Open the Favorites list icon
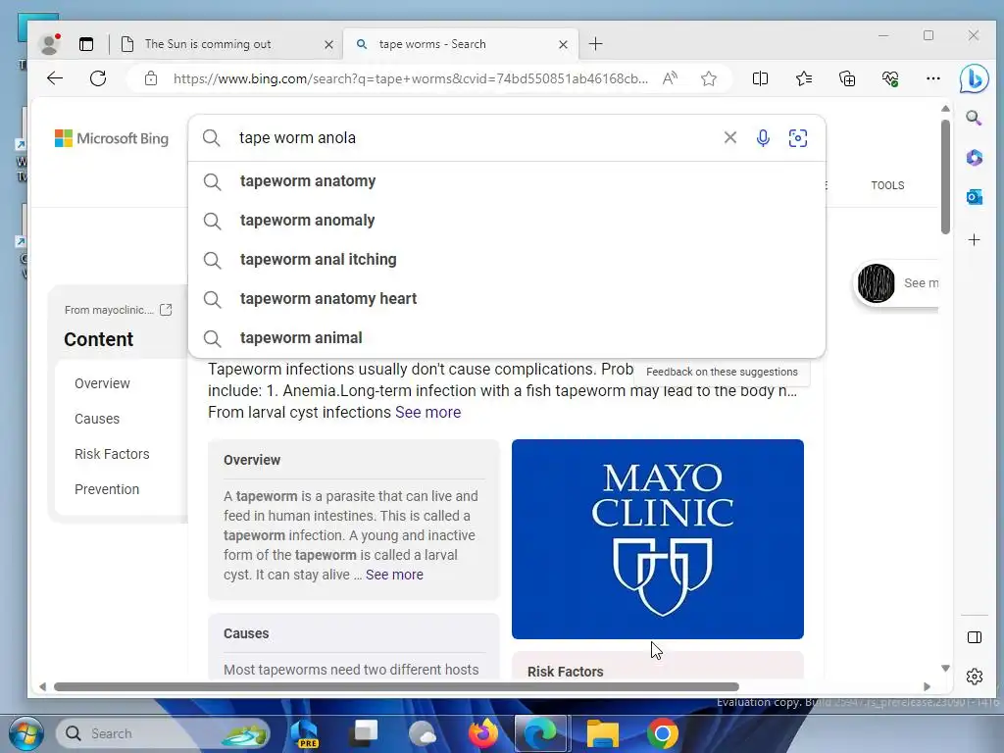The width and height of the screenshot is (1004, 753). [x=804, y=78]
